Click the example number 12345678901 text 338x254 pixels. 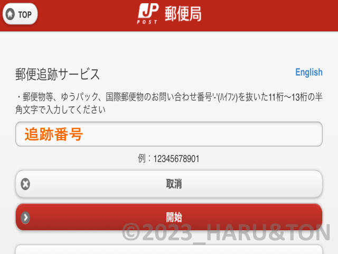pos(176,159)
